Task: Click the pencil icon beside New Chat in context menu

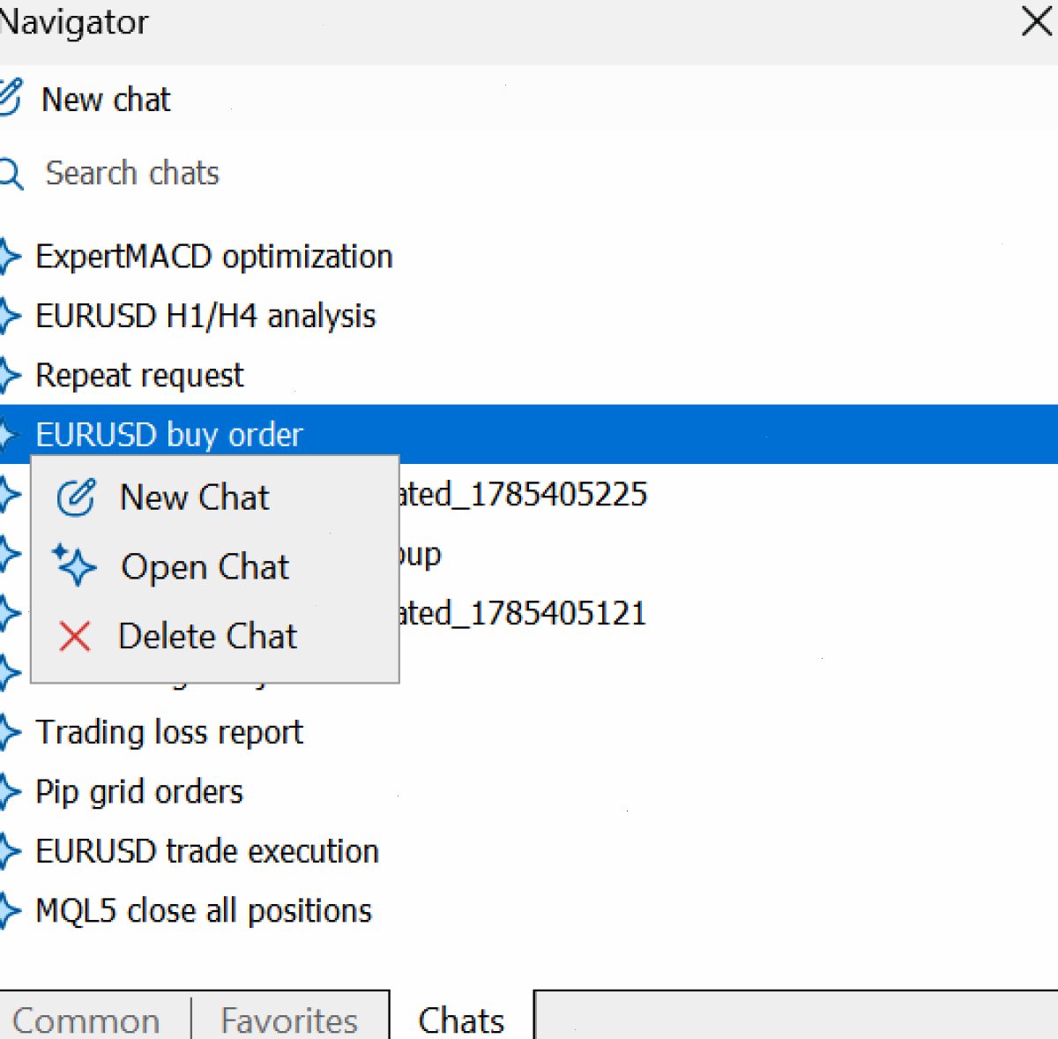Action: click(76, 497)
